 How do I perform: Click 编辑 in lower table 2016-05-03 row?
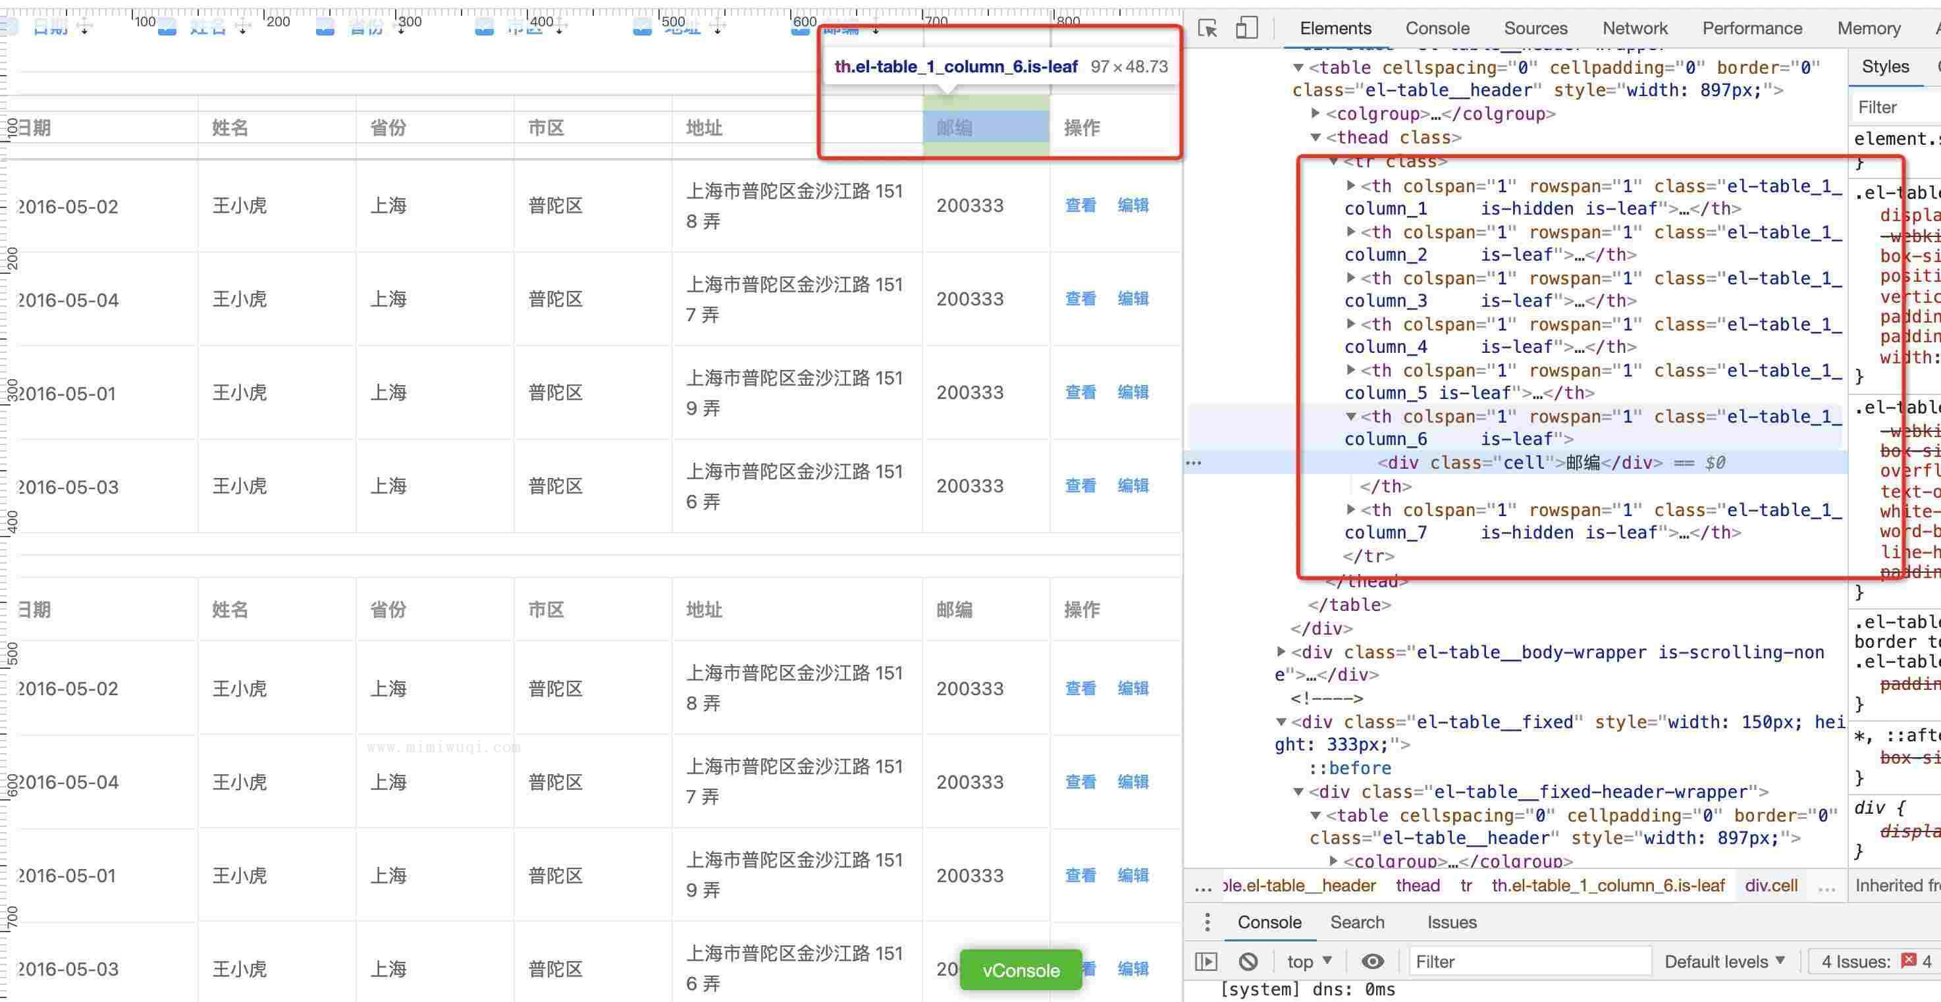(x=1132, y=968)
